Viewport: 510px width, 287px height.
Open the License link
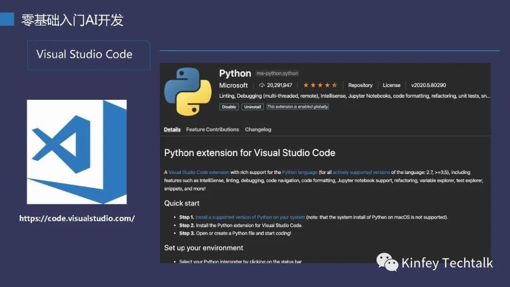click(x=391, y=86)
